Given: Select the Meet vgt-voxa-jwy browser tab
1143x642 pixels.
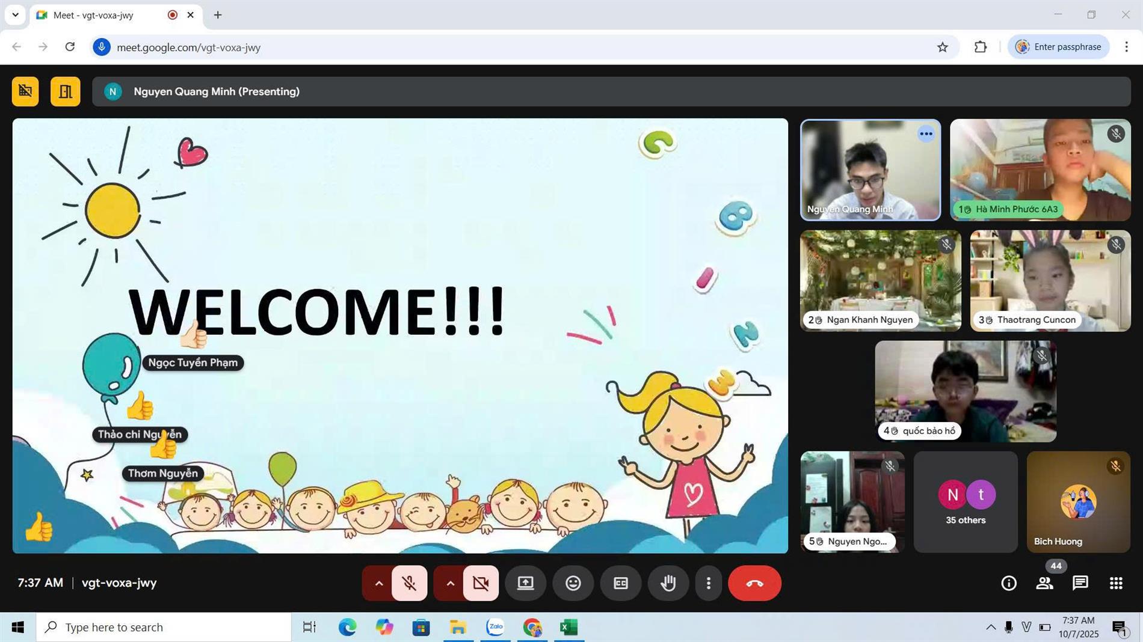Looking at the screenshot, I should click(102, 15).
